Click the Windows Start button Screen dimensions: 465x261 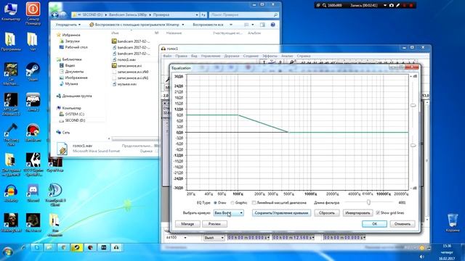(x=8, y=252)
